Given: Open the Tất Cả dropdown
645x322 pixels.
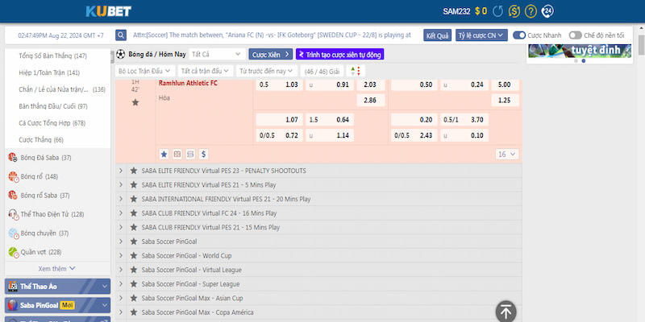Looking at the screenshot, I should click(217, 54).
